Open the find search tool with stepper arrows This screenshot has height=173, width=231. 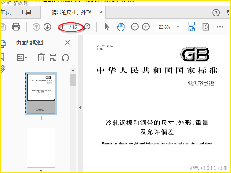(x=87, y=27)
